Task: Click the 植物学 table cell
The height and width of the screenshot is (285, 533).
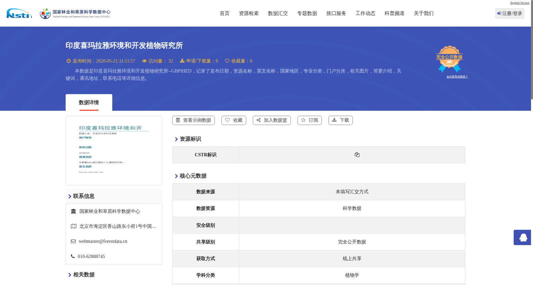Action: coord(352,275)
